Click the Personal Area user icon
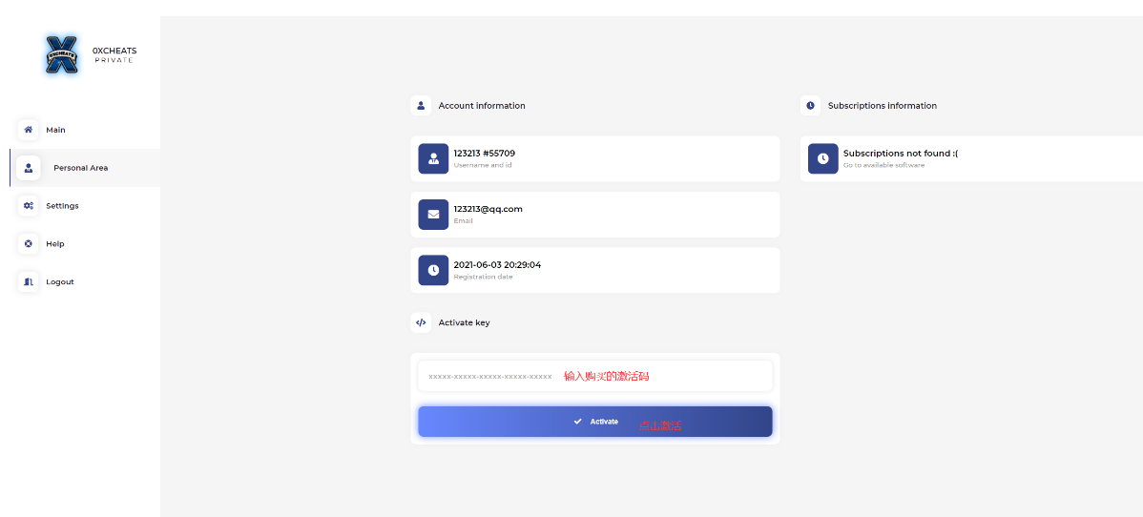Viewport: 1143px width, 517px height. (x=29, y=168)
